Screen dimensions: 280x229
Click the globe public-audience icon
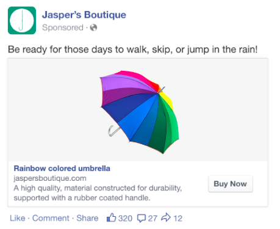(93, 27)
